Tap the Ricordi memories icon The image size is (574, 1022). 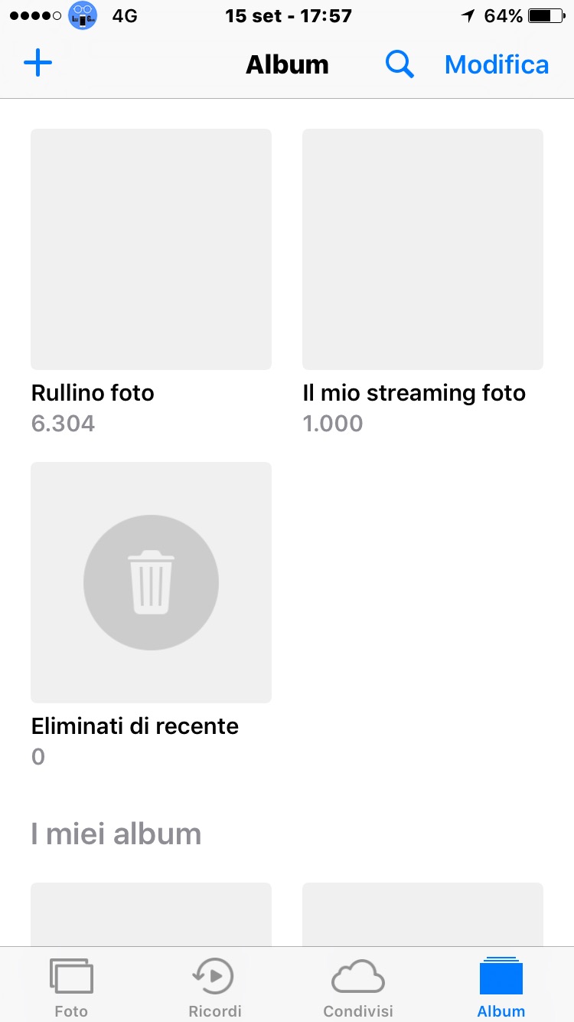(x=214, y=977)
